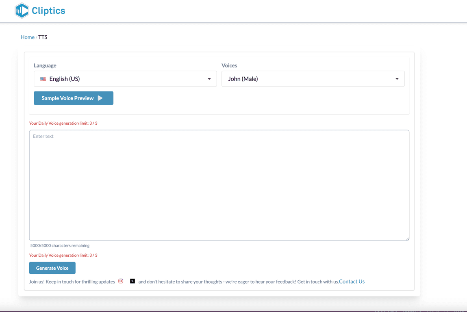Click the resize grip icon at the textarea corner
Screen dimensions: 467x312
[x=407, y=238]
